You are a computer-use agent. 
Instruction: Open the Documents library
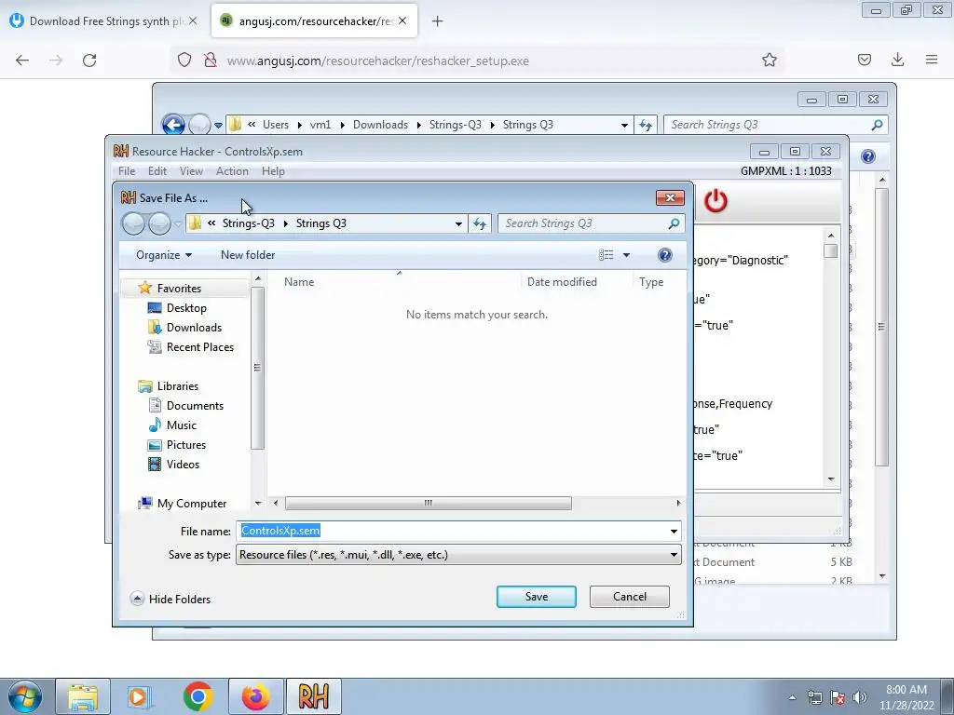coord(195,406)
